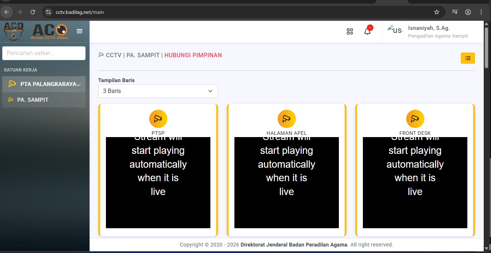Click user name Isnaniyah, S.Ag.
This screenshot has width=491, height=253.
[429, 28]
